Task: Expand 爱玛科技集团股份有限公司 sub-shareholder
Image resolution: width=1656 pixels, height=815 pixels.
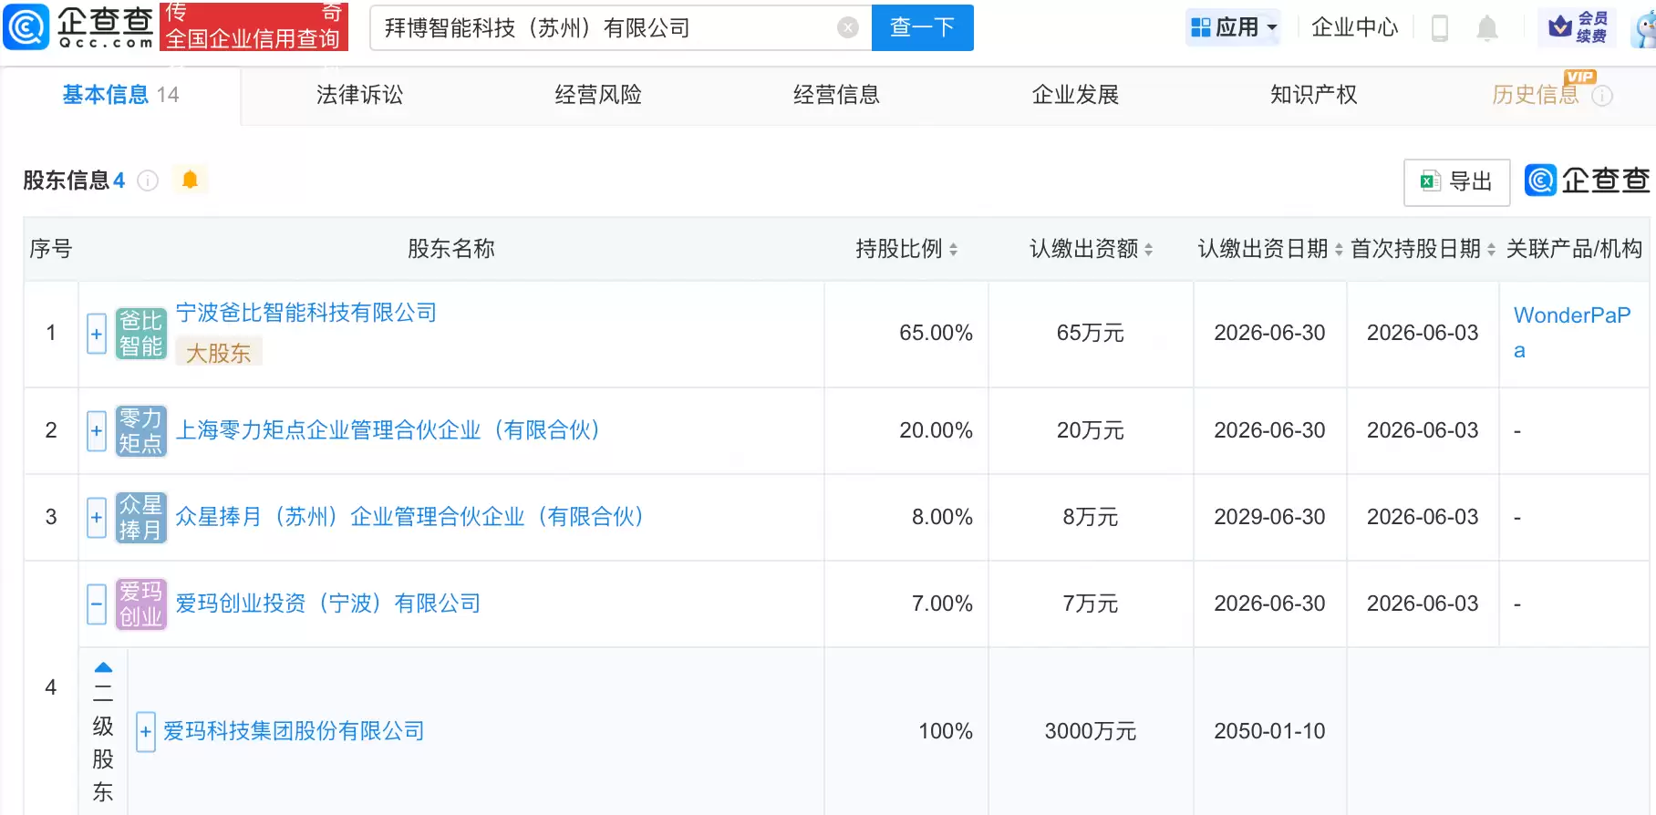Action: 146,731
